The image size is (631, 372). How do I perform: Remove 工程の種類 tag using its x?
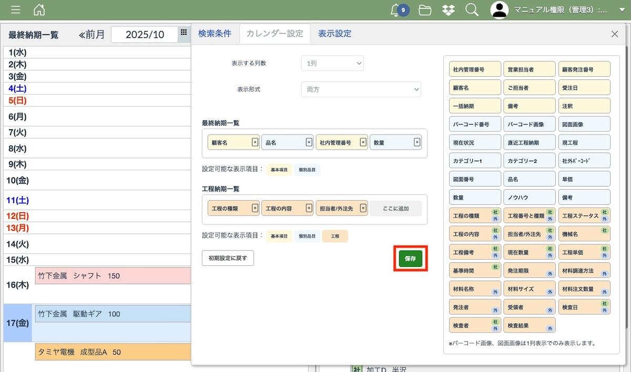255,208
